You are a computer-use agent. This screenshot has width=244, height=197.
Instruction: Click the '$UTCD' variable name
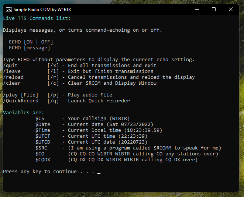click(x=43, y=142)
